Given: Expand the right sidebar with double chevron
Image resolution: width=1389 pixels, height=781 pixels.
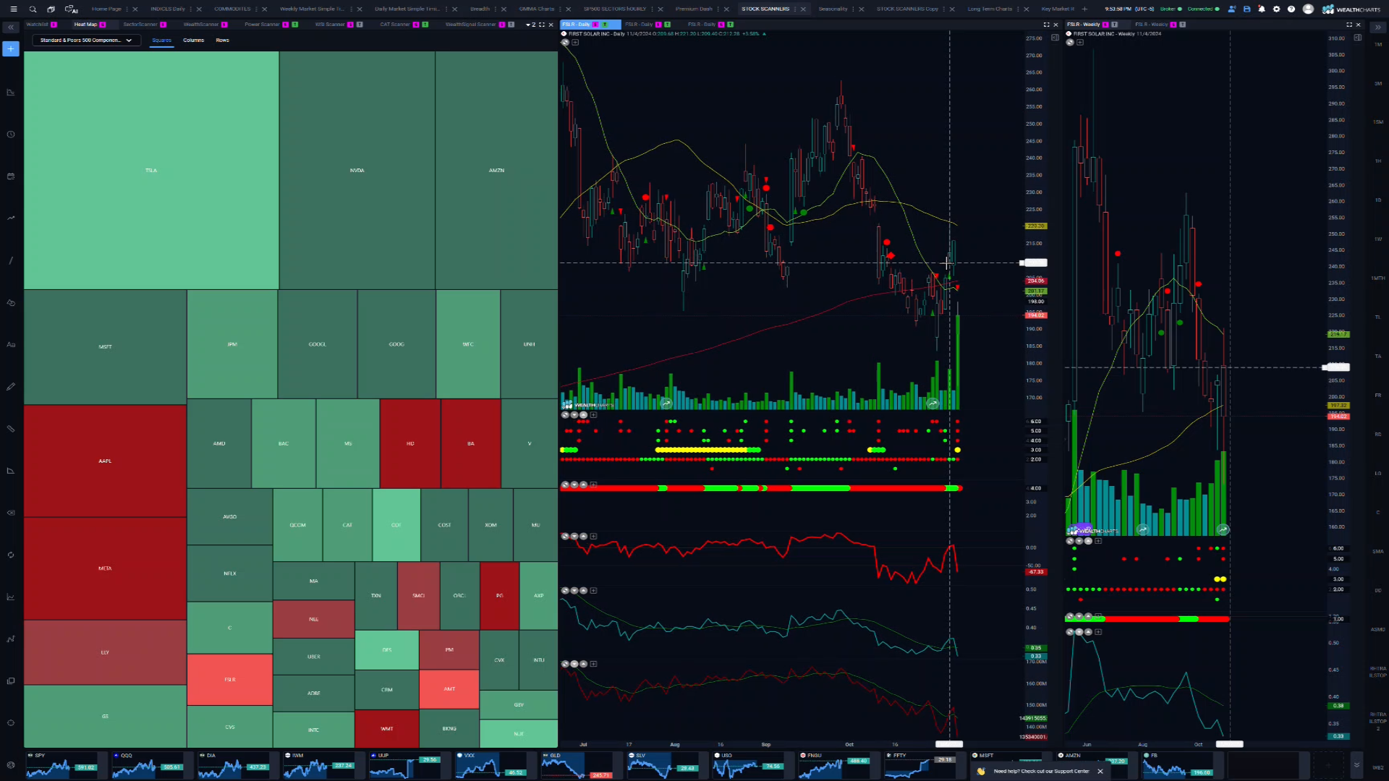Looking at the screenshot, I should (1377, 27).
